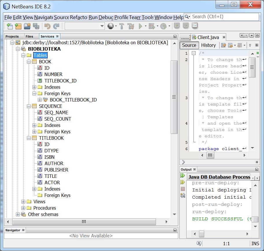The image size is (264, 251).
Task: Select the PUBLISHER column
Action: coord(56,170)
